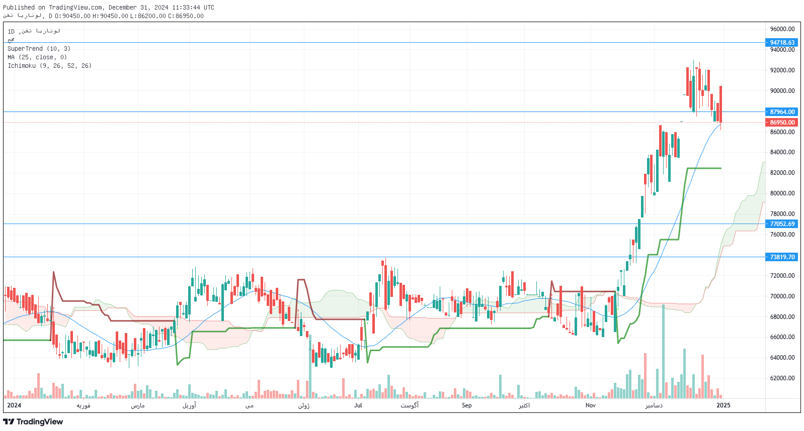Click the 92000.00 price axis value
This screenshot has height=431, width=804.
tap(782, 70)
